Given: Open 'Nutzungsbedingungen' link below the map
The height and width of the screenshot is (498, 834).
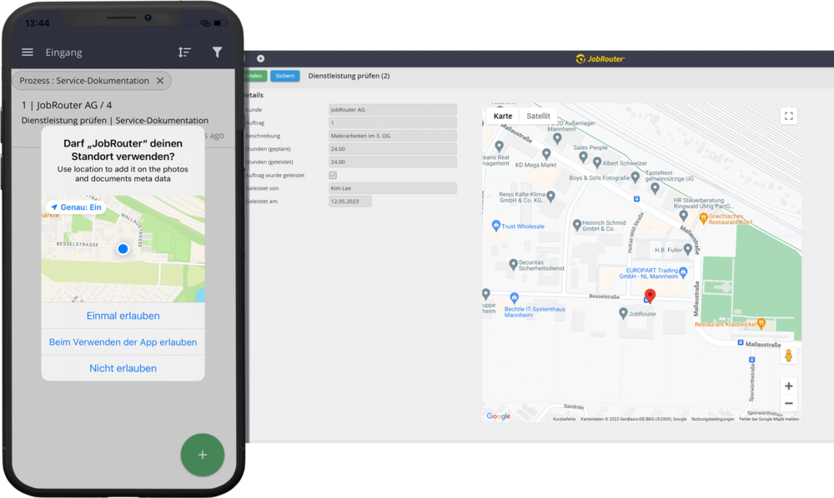Looking at the screenshot, I should click(x=713, y=419).
